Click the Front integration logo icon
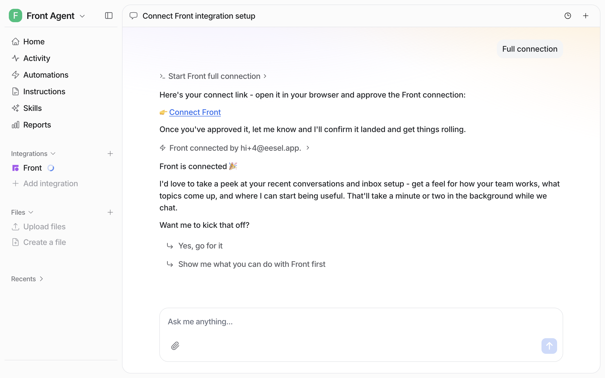Viewport: 605px width, 378px height. (15, 168)
